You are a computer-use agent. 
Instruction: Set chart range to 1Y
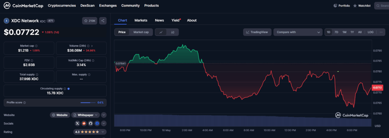pos(352,32)
